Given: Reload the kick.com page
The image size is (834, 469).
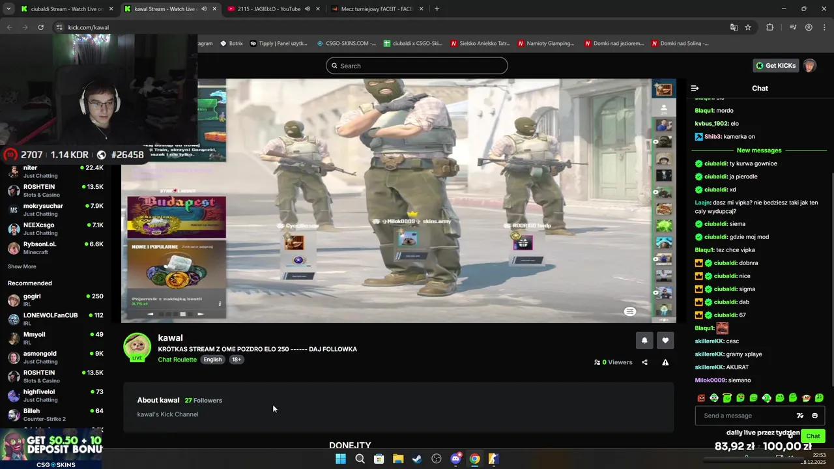Looking at the screenshot, I should 40,27.
